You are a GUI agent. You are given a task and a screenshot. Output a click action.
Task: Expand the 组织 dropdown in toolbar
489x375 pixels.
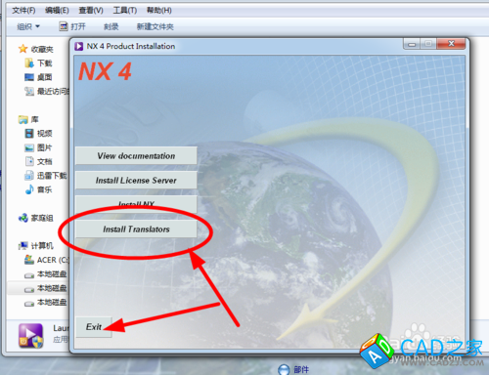tap(28, 26)
